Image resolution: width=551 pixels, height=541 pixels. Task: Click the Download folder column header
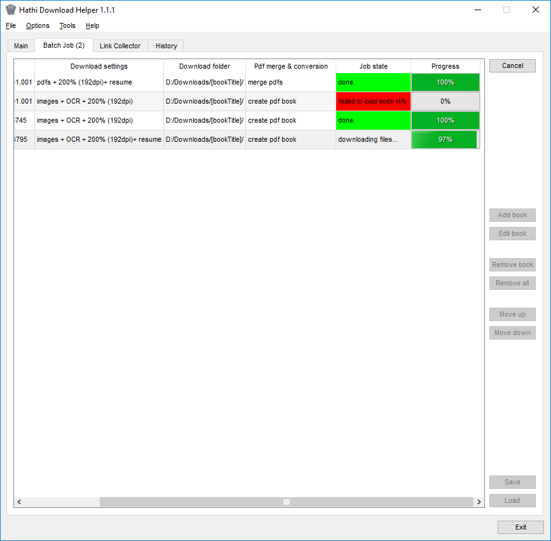tap(205, 66)
